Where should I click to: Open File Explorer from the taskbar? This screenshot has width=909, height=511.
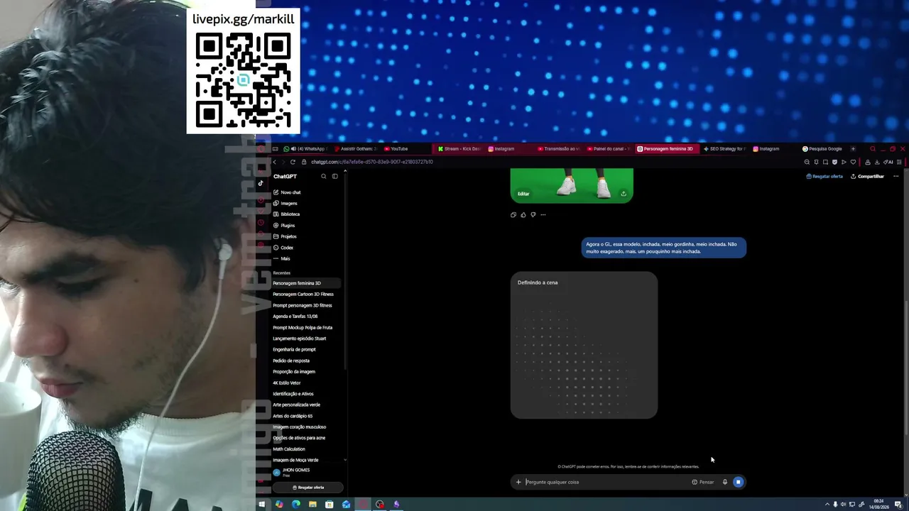[312, 505]
